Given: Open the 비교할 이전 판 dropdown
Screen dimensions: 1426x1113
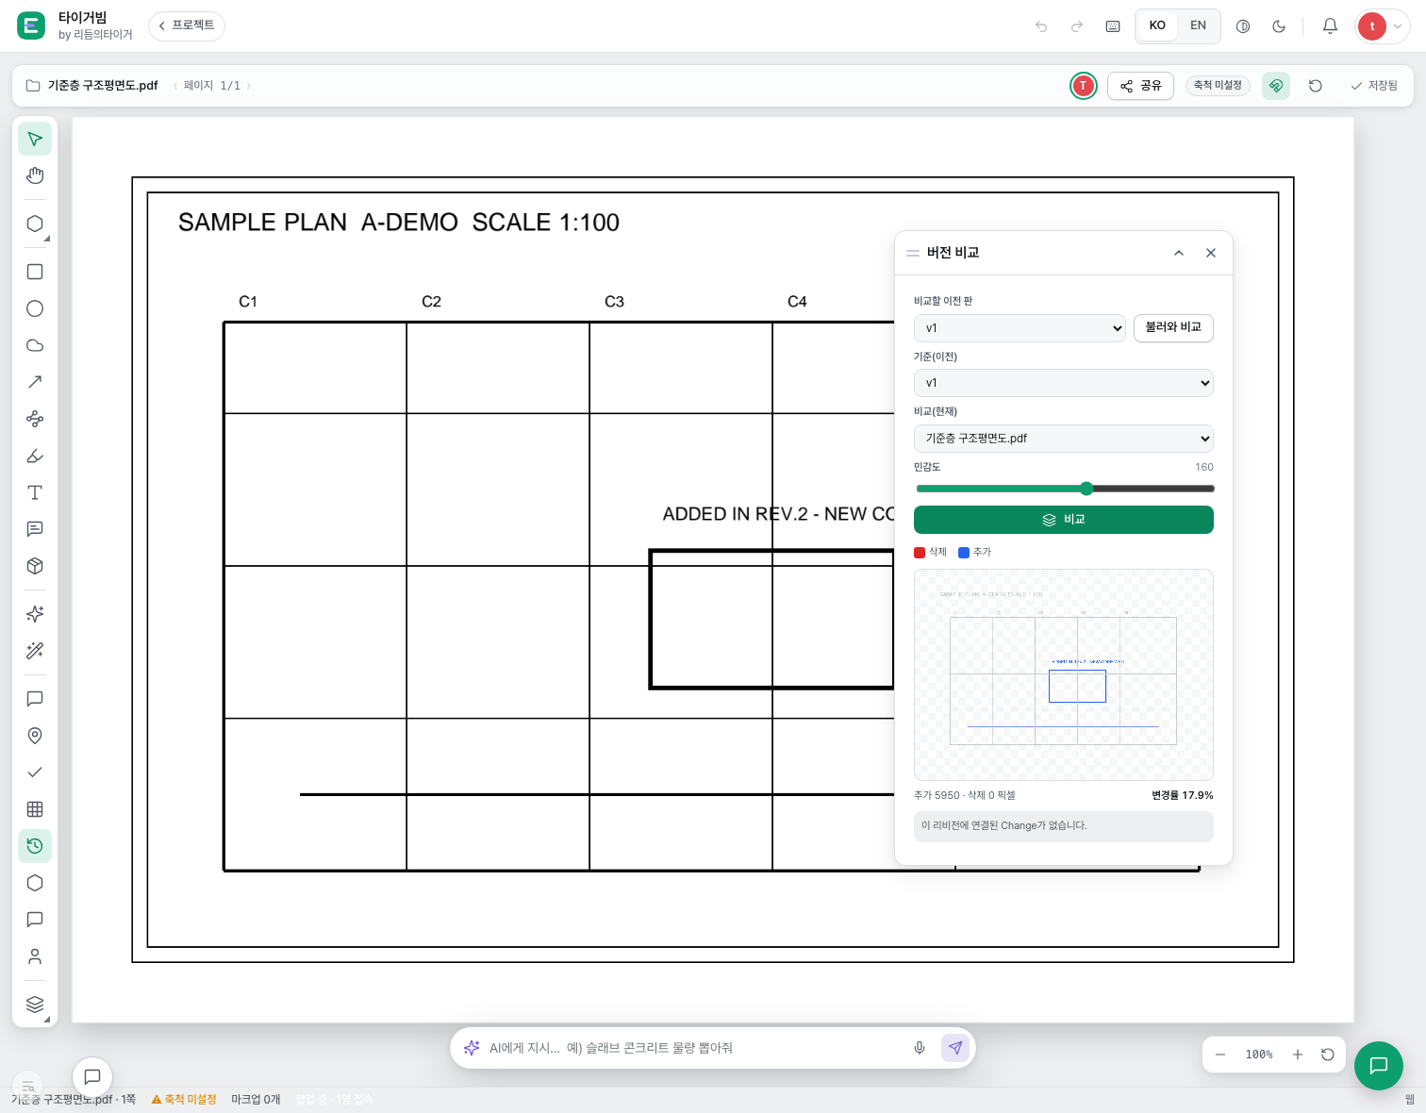Looking at the screenshot, I should (x=1020, y=328).
